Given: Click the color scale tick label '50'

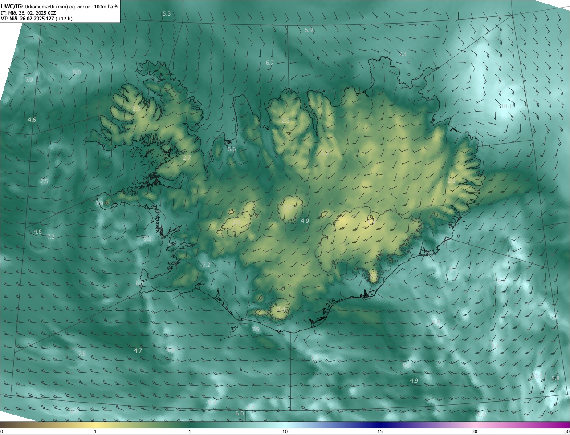Looking at the screenshot, I should click(x=566, y=432).
